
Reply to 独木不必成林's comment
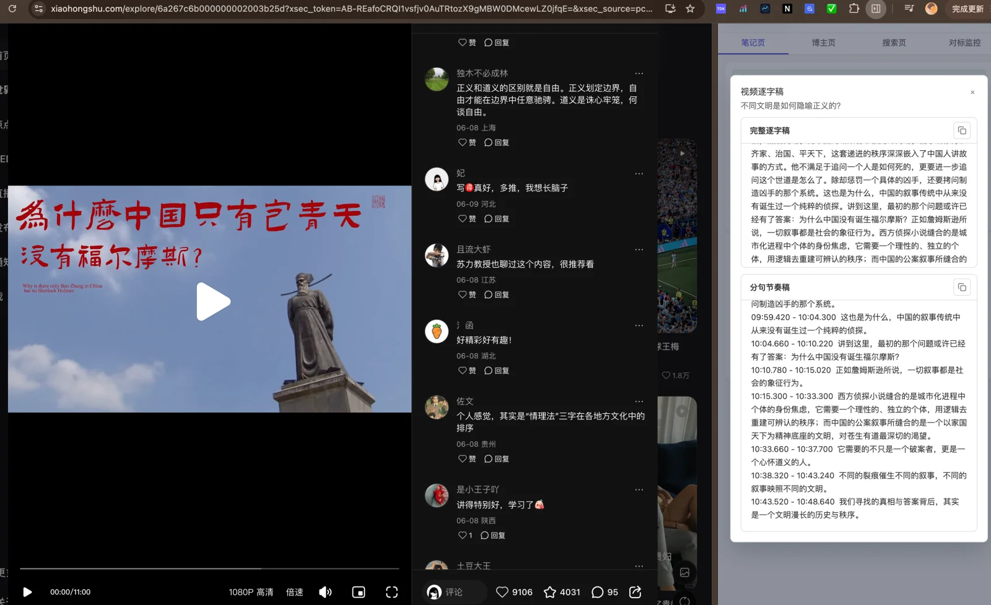pyautogui.click(x=497, y=142)
